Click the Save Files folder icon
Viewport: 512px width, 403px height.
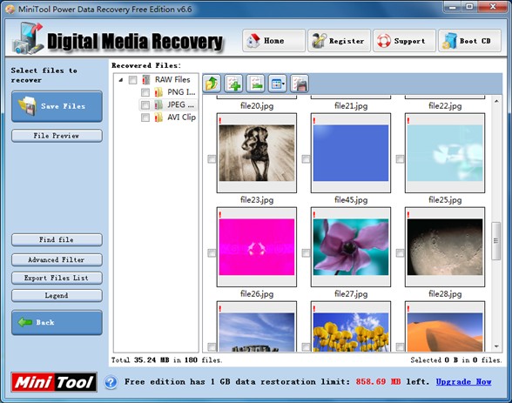(28, 106)
